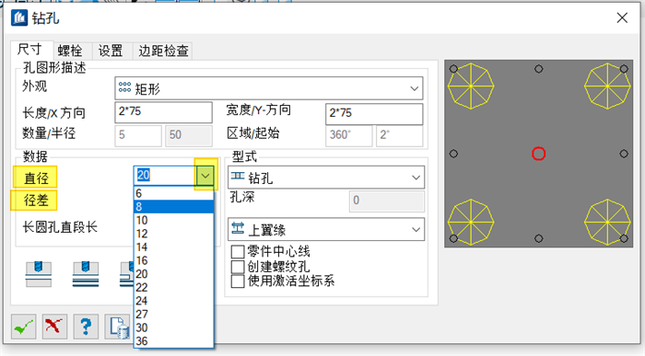The height and width of the screenshot is (356, 645).
Task: Choose diameter 22 from the list
Action: [x=173, y=287]
